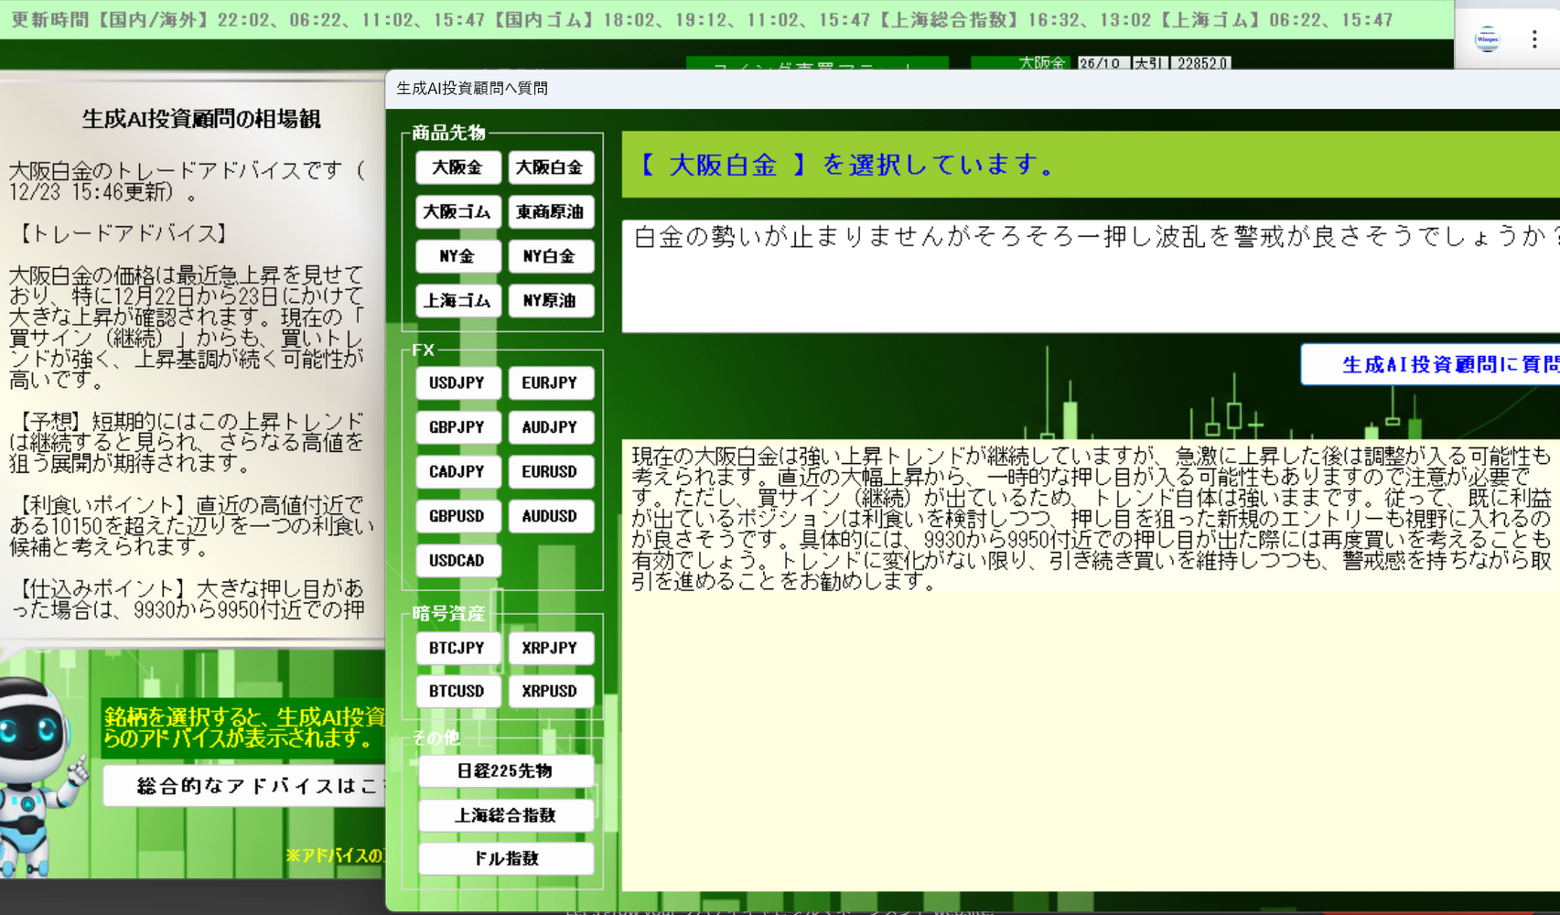Open the browser three-dot menu
This screenshot has width=1560, height=915.
[1534, 39]
